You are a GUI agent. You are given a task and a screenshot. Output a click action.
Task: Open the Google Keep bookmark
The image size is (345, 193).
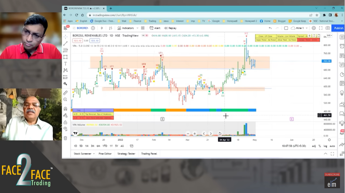tap(298, 21)
